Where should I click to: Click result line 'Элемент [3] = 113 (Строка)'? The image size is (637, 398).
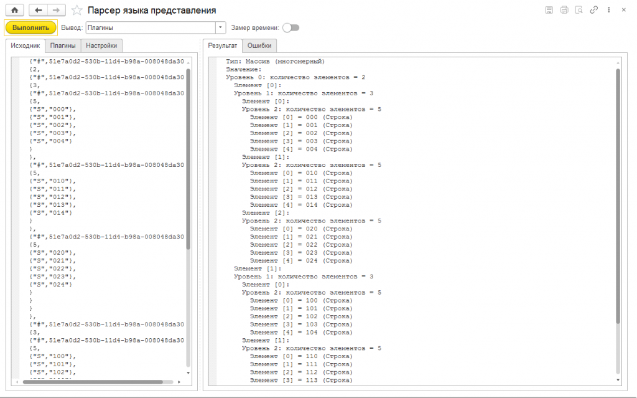point(301,381)
